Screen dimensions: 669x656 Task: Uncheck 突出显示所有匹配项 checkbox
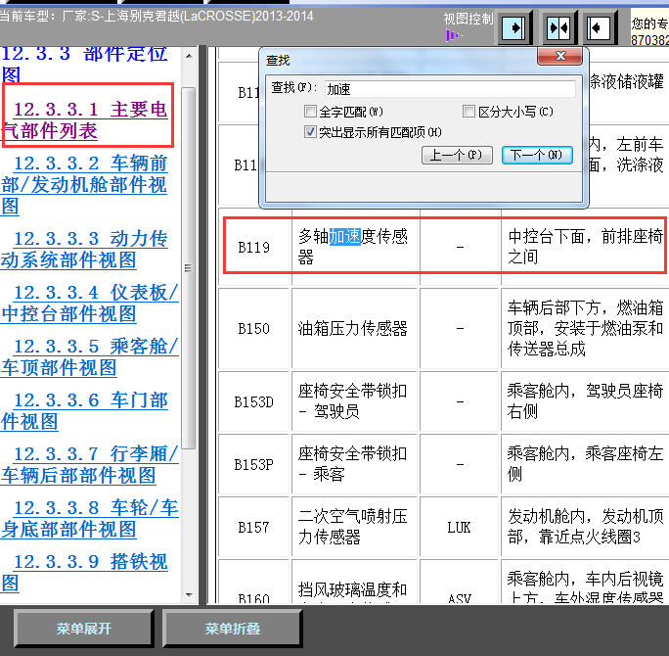[310, 132]
